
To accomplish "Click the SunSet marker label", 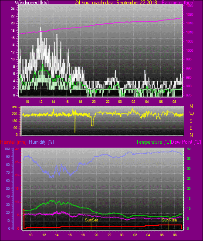I will click(x=91, y=220).
